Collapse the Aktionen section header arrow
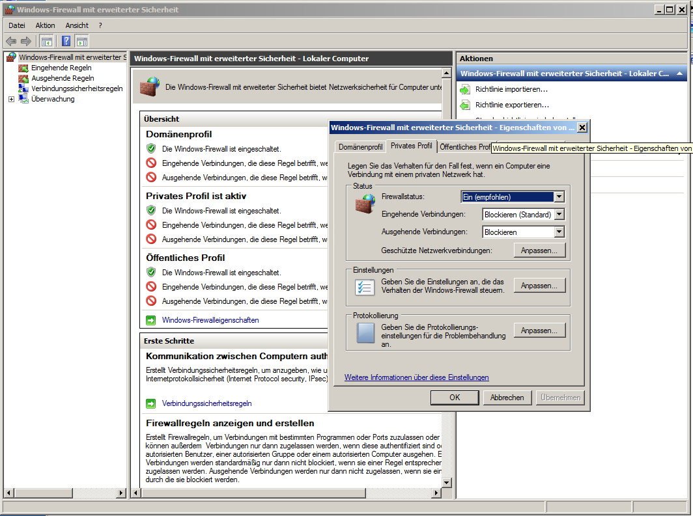Viewport: 693px width, 516px height. (x=680, y=74)
